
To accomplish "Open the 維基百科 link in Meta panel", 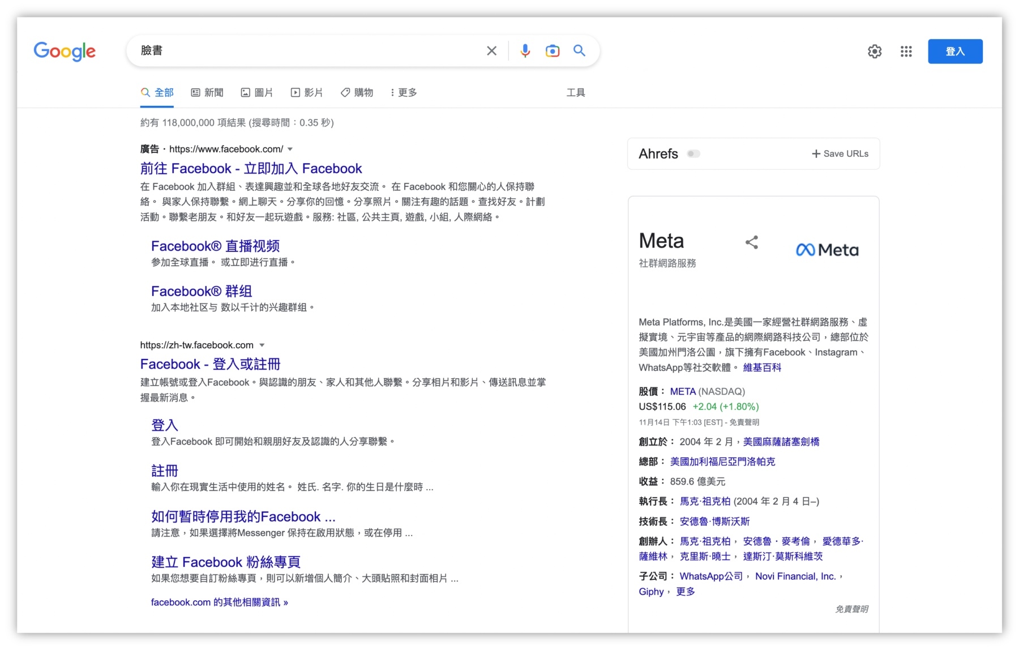I will coord(761,367).
